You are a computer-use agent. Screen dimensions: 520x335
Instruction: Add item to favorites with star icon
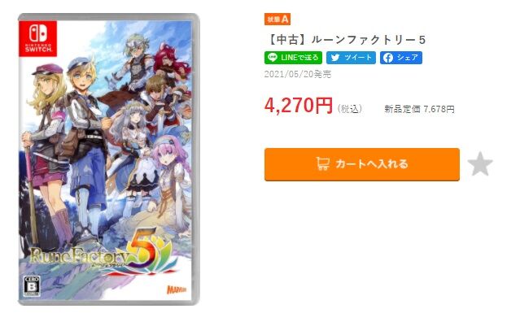coord(480,163)
